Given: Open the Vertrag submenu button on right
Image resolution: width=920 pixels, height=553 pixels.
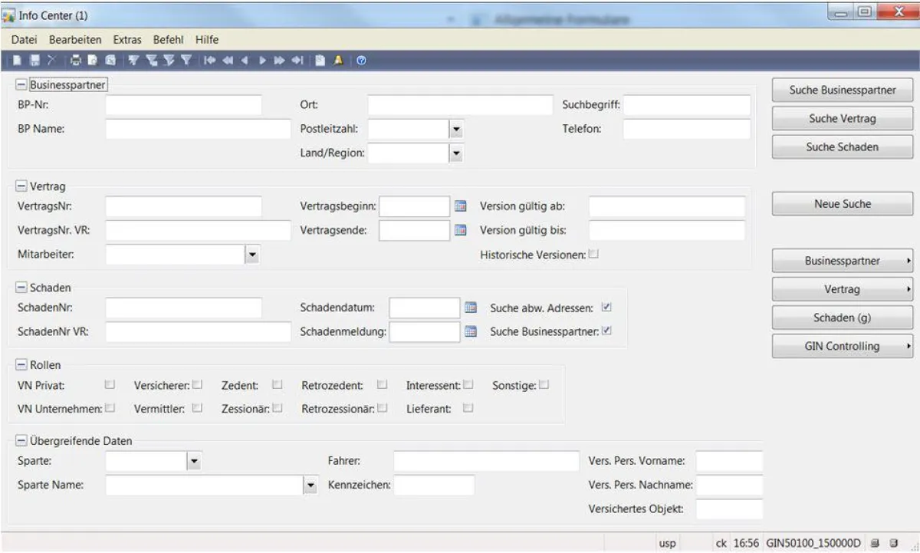Looking at the screenshot, I should click(843, 289).
